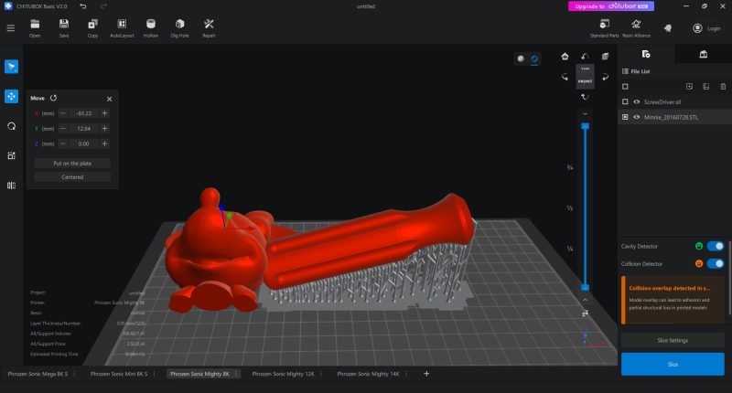Switch to the Phrozen Sonic Mini 8K S tab
The height and width of the screenshot is (393, 732).
119,374
